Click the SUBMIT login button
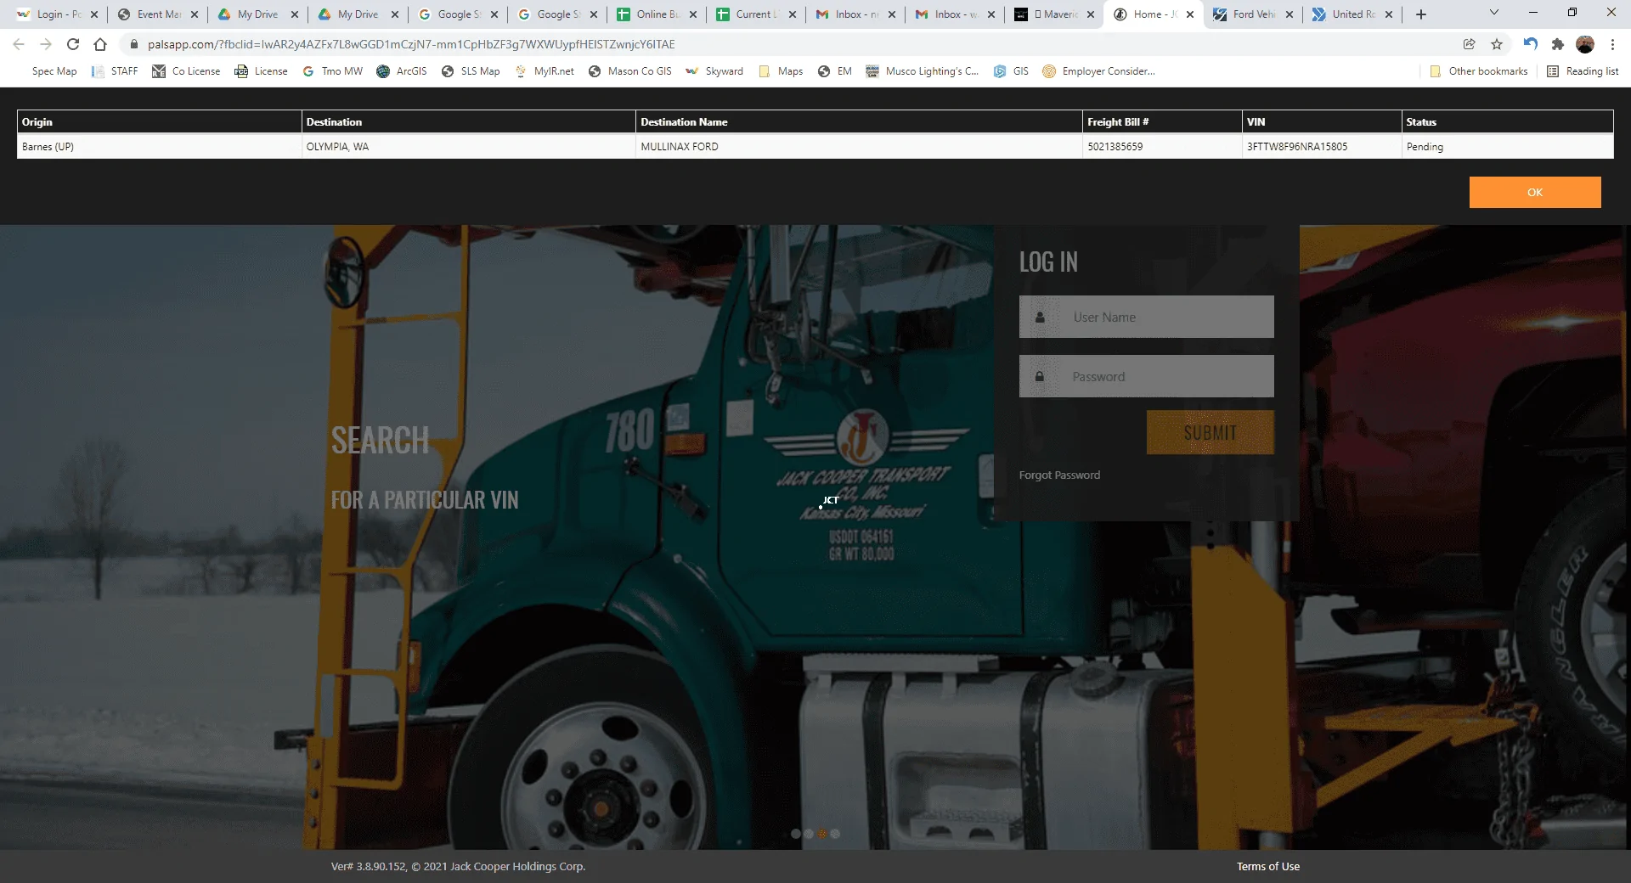The image size is (1631, 883). [x=1211, y=432]
